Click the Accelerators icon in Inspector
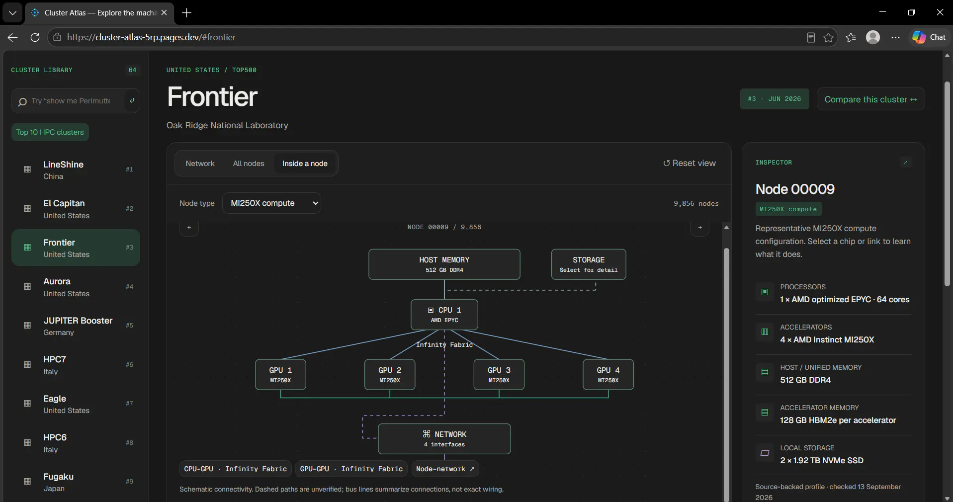Screen dimensions: 953x502 [x=765, y=332]
